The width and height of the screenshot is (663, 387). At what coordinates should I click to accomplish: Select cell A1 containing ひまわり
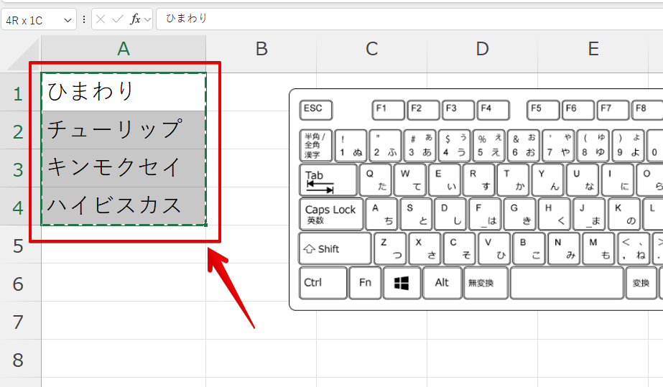point(124,92)
